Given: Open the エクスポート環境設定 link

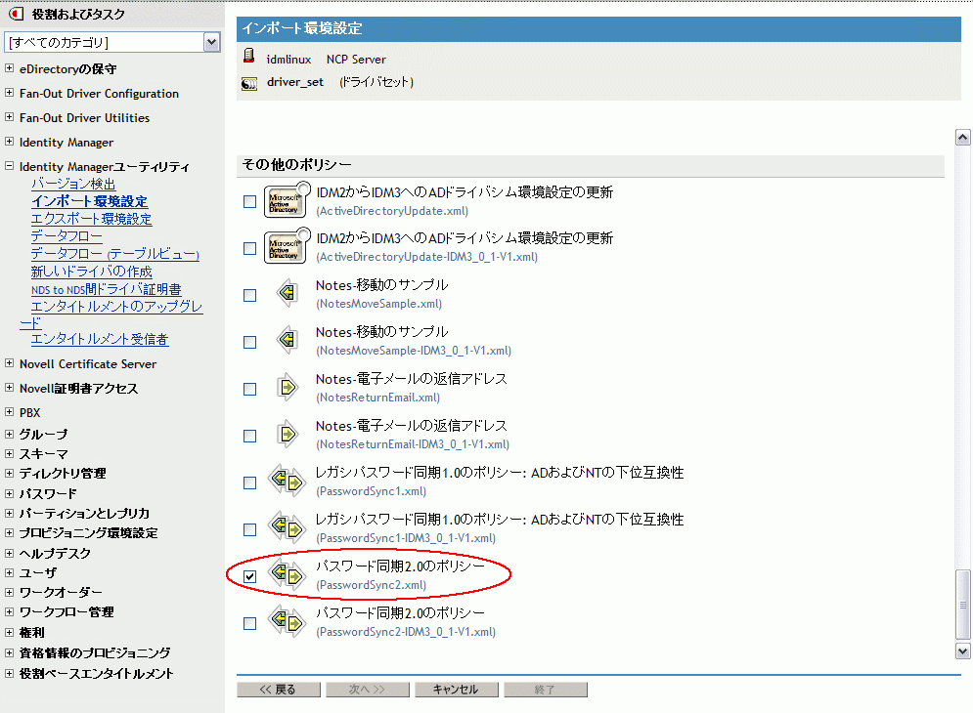Looking at the screenshot, I should tap(91, 218).
